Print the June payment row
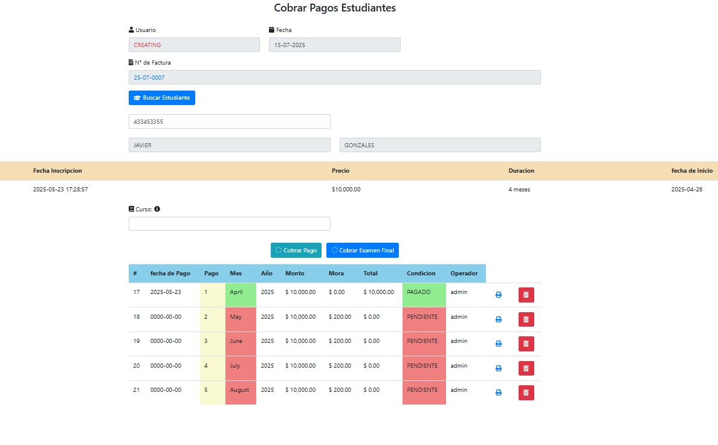718x445 pixels. tap(499, 344)
